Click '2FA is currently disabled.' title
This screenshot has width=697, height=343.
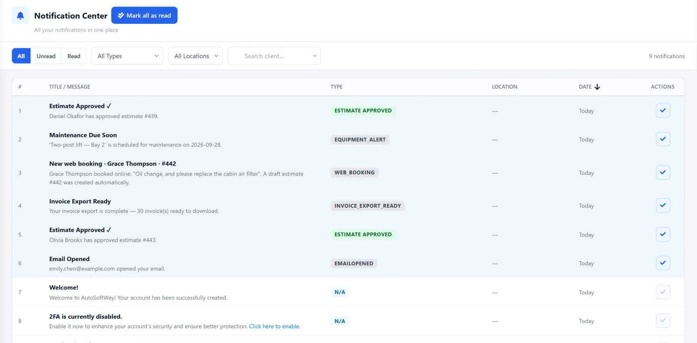coord(85,316)
